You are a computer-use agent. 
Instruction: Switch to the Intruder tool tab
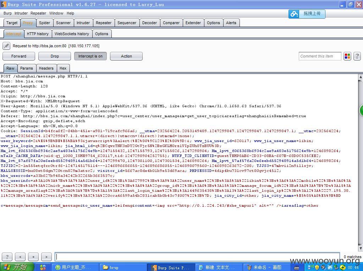click(x=83, y=23)
